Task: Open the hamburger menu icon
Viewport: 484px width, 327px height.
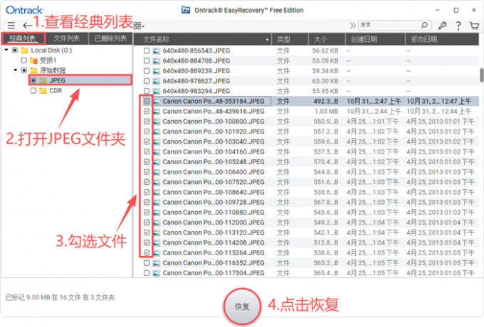Action: pyautogui.click(x=11, y=26)
